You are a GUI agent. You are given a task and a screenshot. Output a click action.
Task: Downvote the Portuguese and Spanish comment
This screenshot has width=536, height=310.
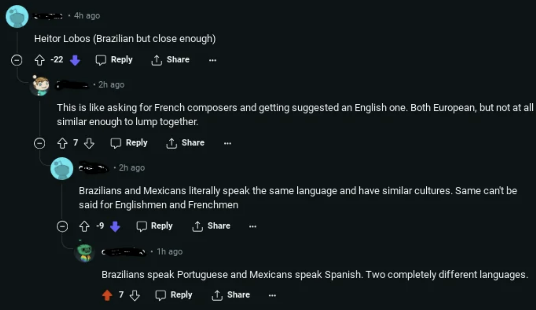(x=134, y=295)
